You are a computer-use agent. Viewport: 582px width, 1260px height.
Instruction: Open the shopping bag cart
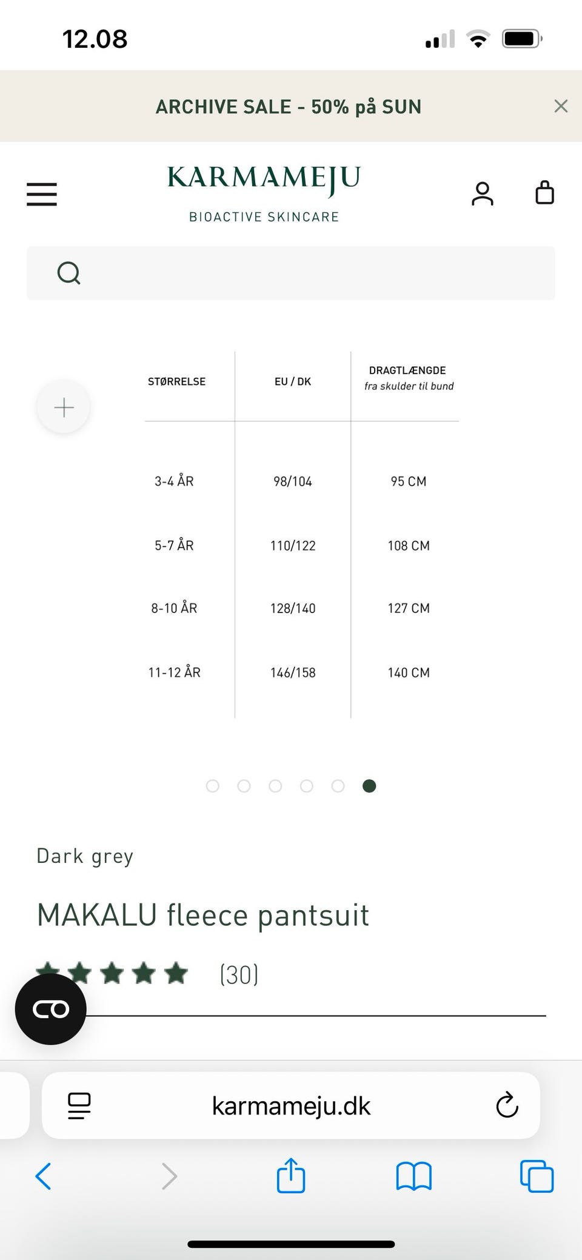coord(544,193)
